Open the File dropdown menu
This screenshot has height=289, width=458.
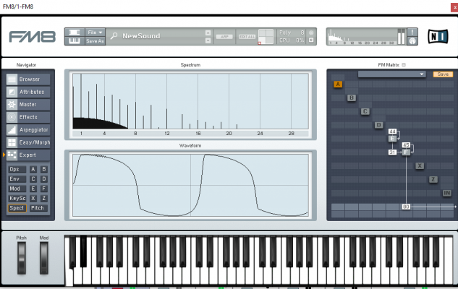tap(95, 32)
